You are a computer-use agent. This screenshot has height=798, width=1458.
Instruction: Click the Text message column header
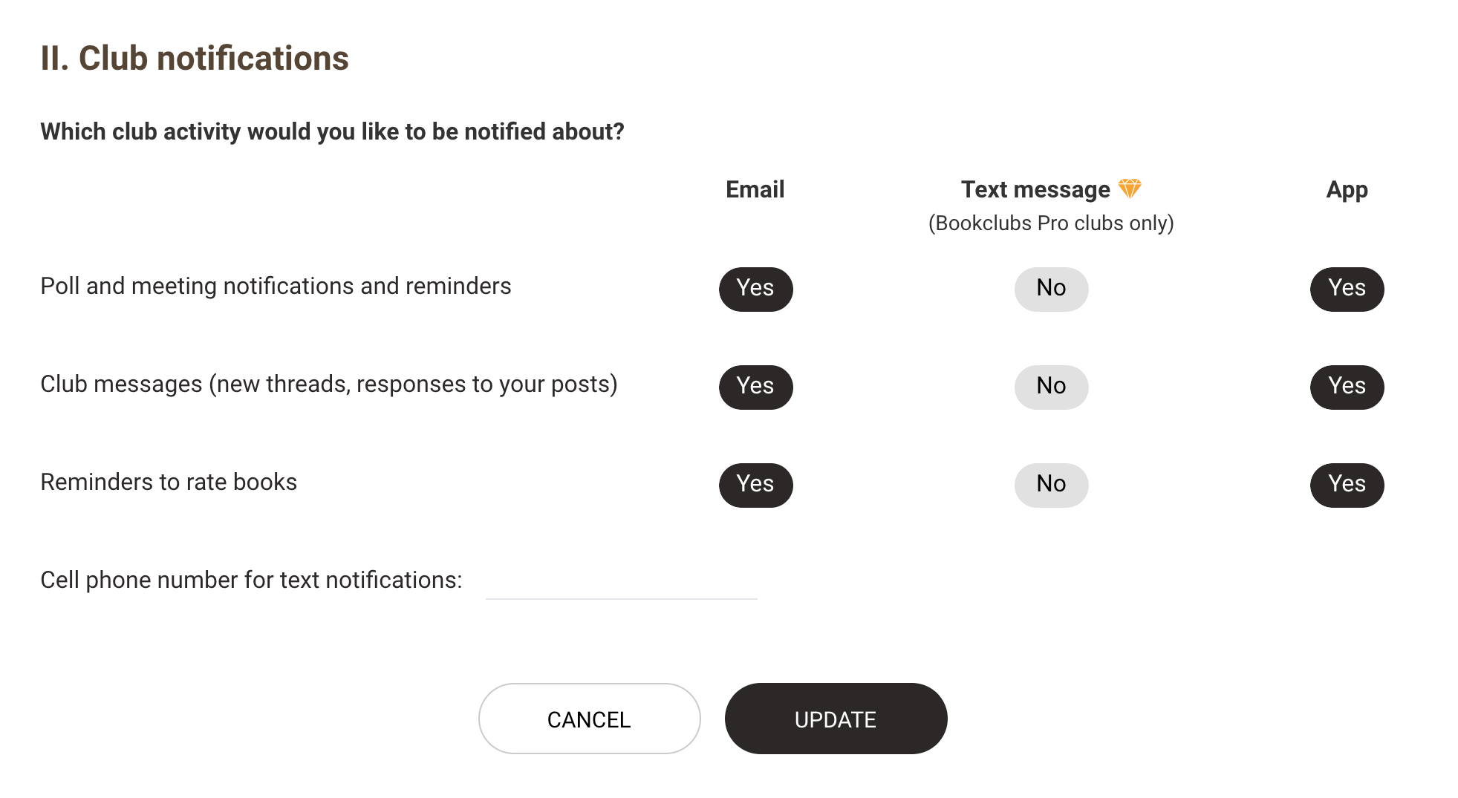pyautogui.click(x=1035, y=190)
